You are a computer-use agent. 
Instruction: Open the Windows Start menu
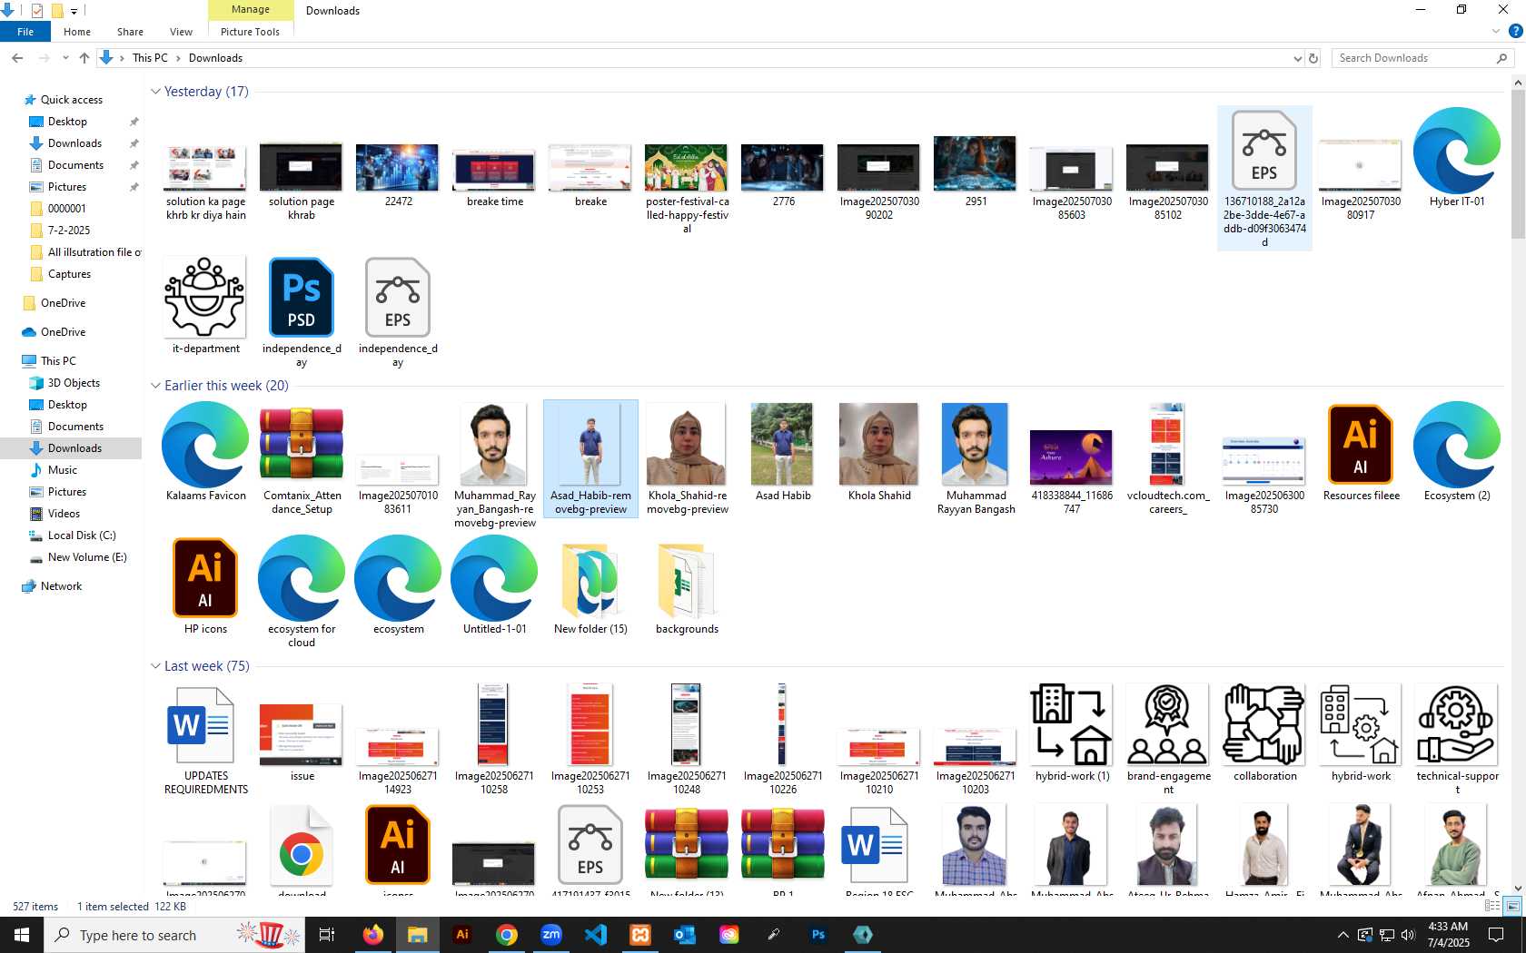[22, 935]
